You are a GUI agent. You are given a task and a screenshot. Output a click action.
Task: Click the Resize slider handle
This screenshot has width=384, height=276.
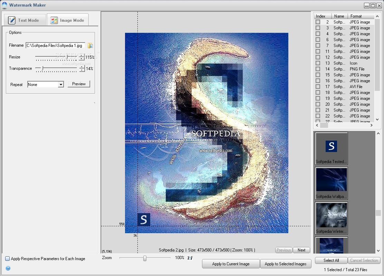point(67,57)
